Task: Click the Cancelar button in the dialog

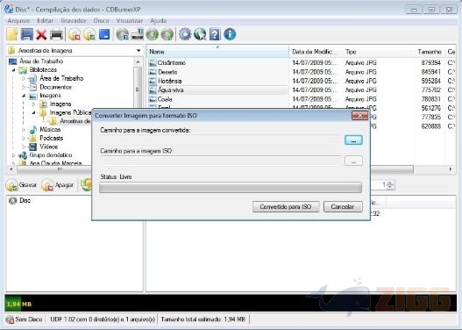Action: coord(343,207)
